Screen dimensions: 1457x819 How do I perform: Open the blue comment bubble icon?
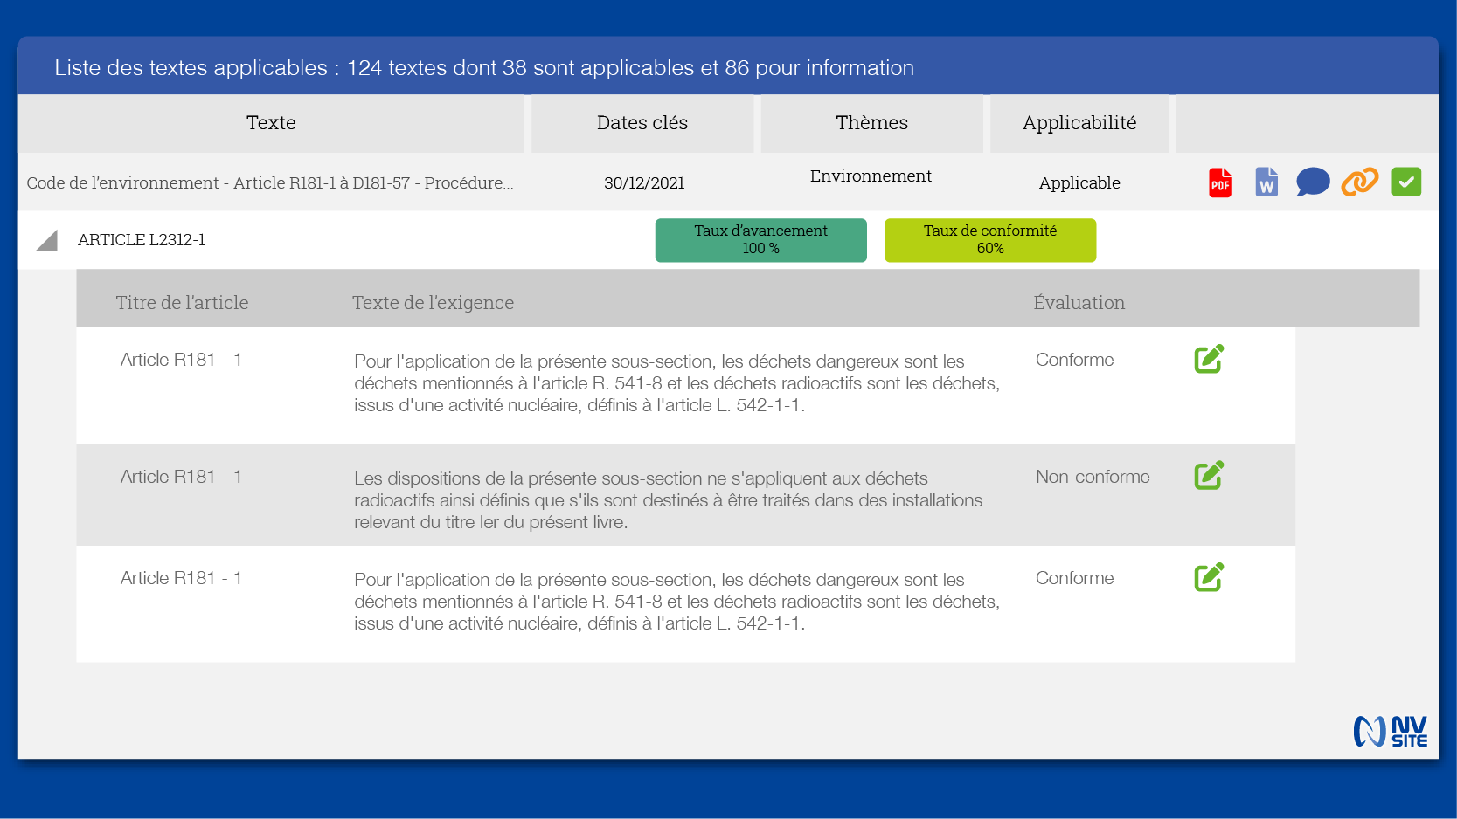coord(1313,182)
